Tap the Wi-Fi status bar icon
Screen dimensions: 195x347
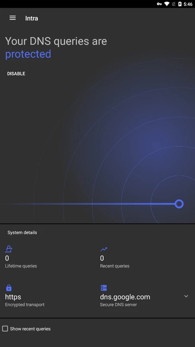coord(167,4)
